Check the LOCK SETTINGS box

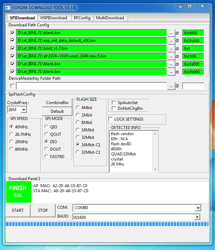[110, 119]
